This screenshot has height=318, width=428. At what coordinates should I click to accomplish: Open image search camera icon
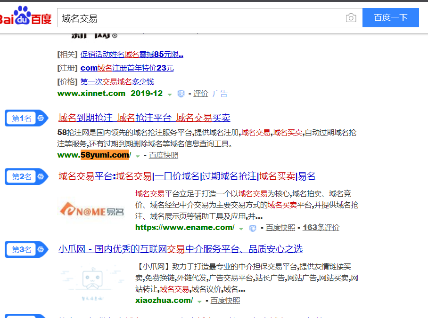click(x=351, y=18)
